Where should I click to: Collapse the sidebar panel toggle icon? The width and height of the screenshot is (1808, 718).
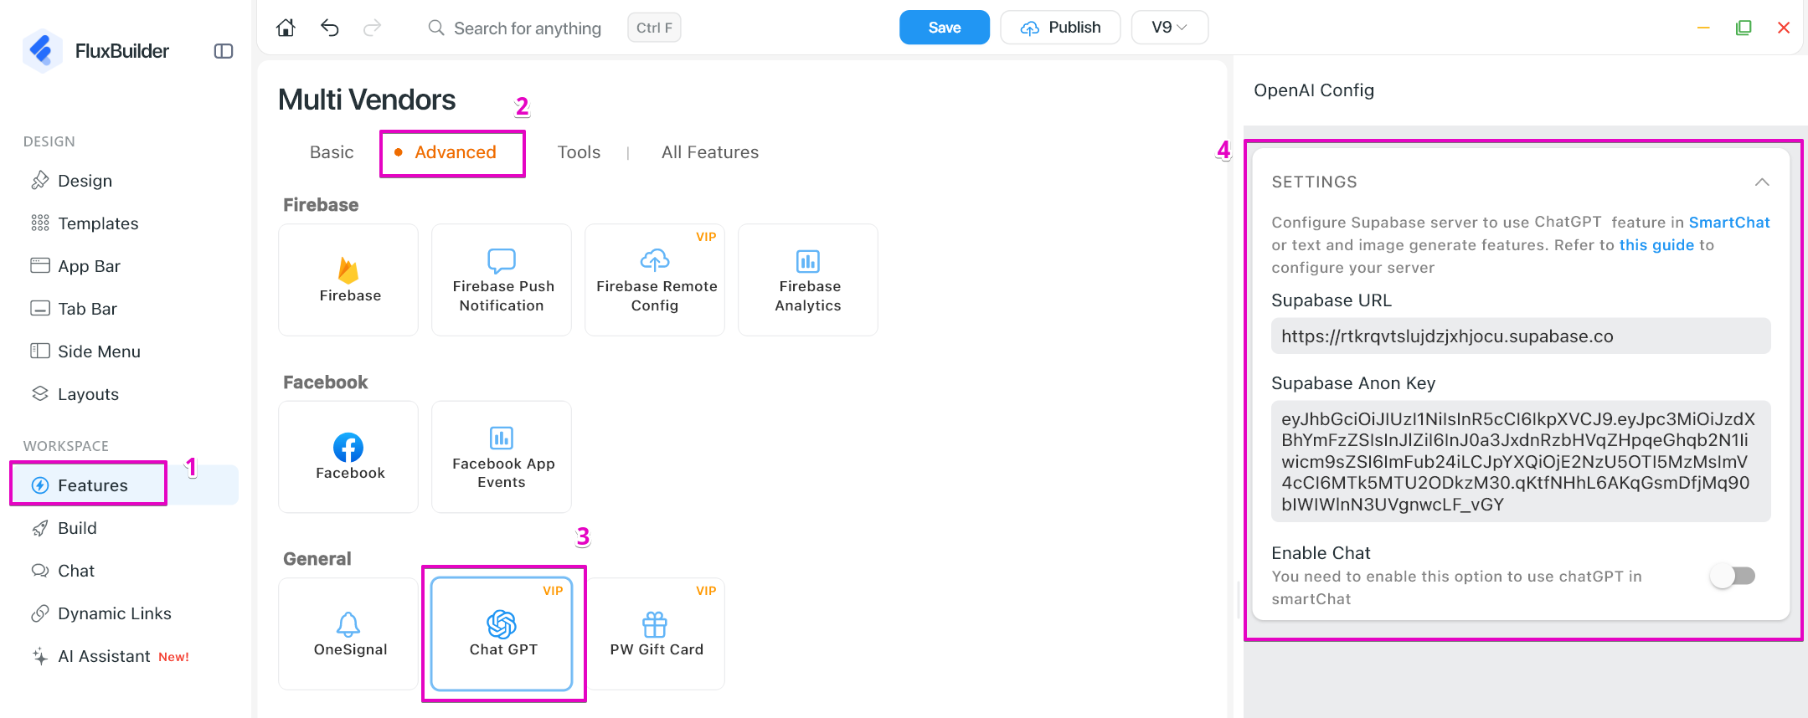point(224,51)
